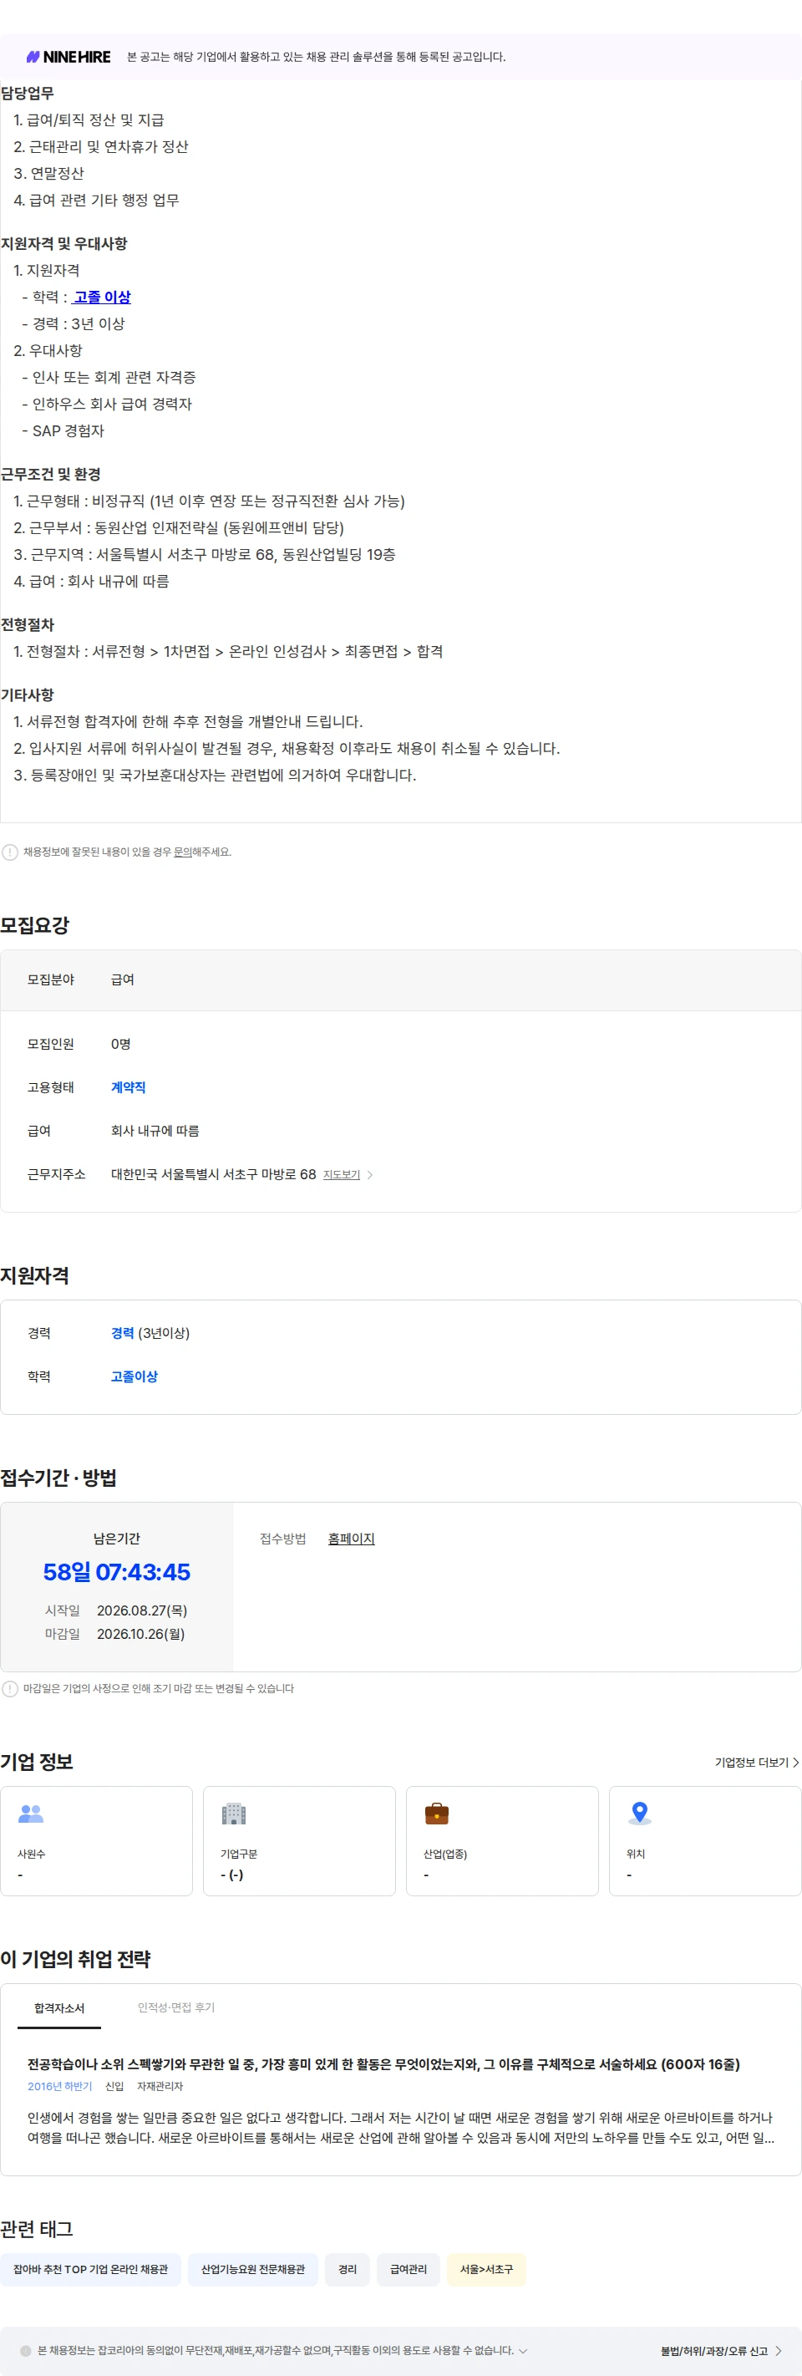Click the 위치 map pin icon
Screen dimensions: 802x2376
[x=640, y=1814]
